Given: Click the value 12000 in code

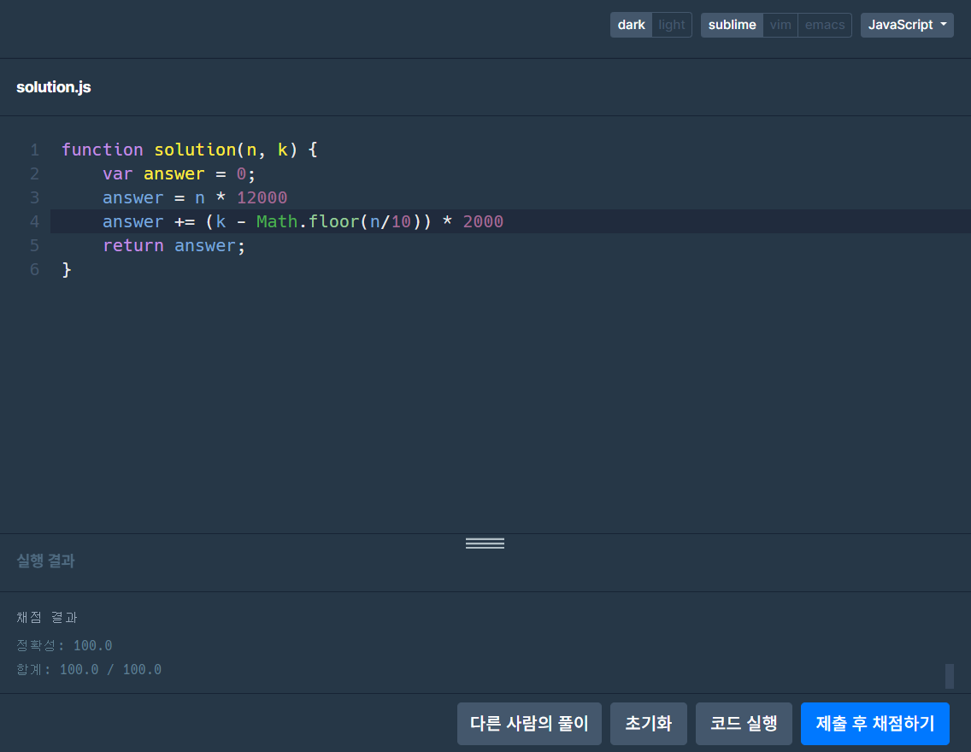Looking at the screenshot, I should coord(262,197).
